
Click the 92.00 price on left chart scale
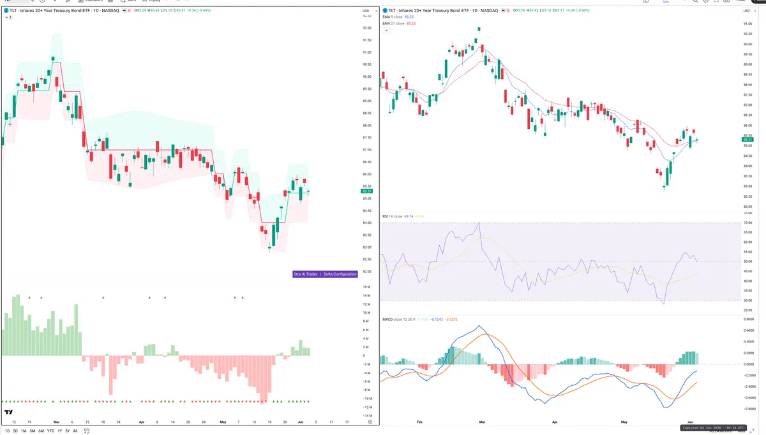(x=366, y=28)
